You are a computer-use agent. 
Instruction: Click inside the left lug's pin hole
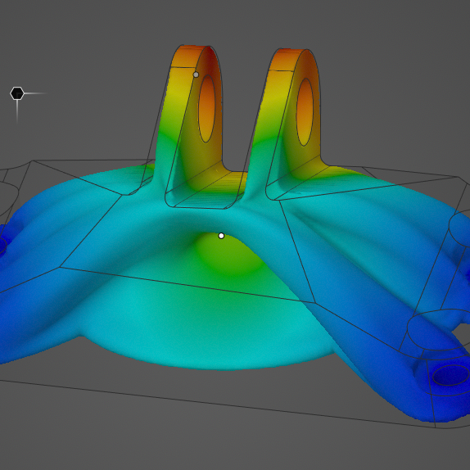point(206,109)
